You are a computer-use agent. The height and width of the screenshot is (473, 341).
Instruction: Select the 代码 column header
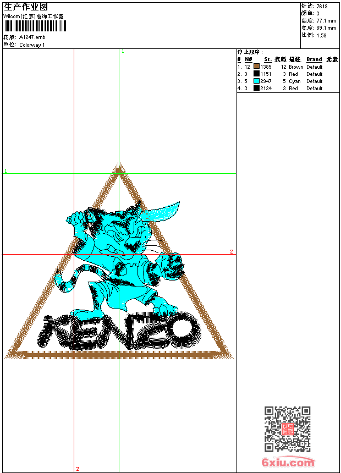pyautogui.click(x=280, y=59)
